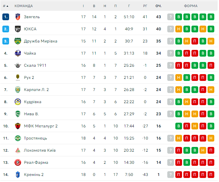Click the КОМАНДА column header

(x=24, y=6)
